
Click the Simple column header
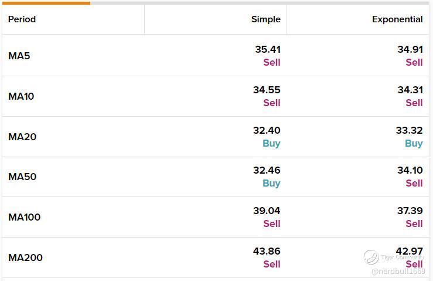tap(265, 19)
